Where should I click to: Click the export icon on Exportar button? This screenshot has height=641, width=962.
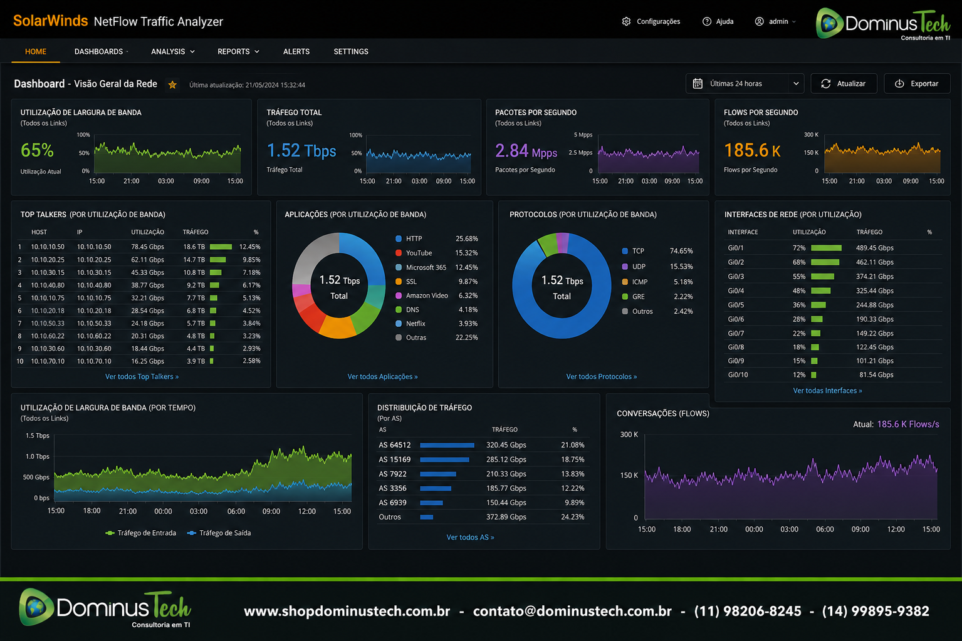(899, 83)
